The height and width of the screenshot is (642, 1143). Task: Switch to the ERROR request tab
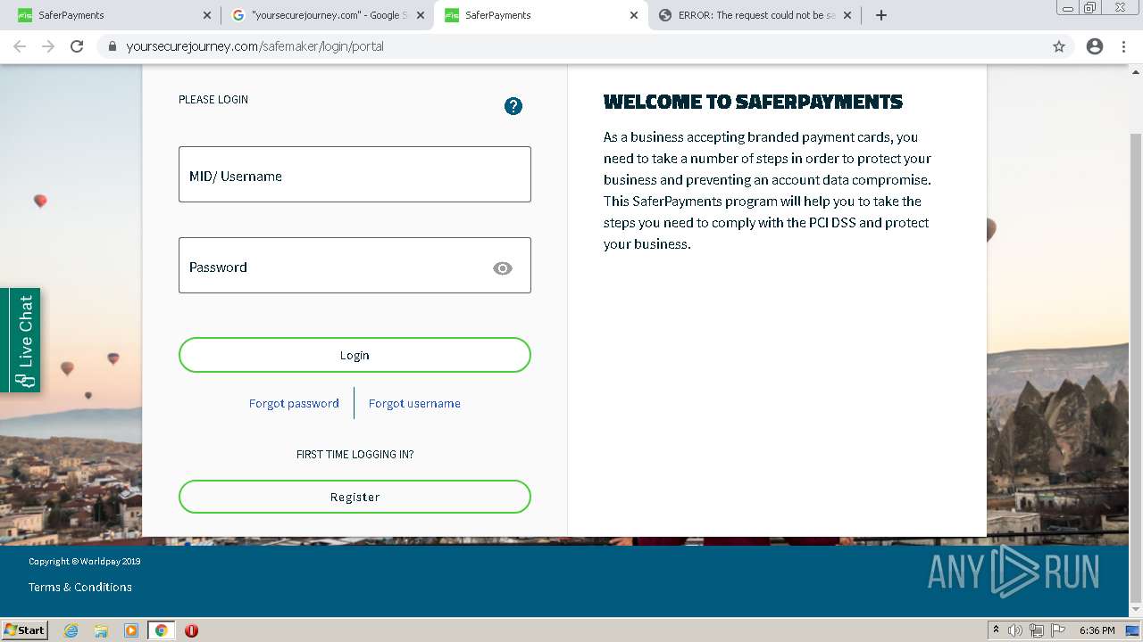[x=755, y=15]
